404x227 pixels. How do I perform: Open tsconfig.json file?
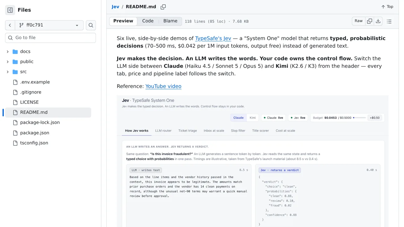coord(34,143)
